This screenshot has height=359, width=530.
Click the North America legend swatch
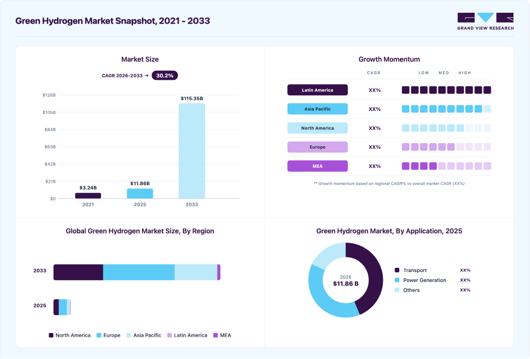pyautogui.click(x=51, y=335)
